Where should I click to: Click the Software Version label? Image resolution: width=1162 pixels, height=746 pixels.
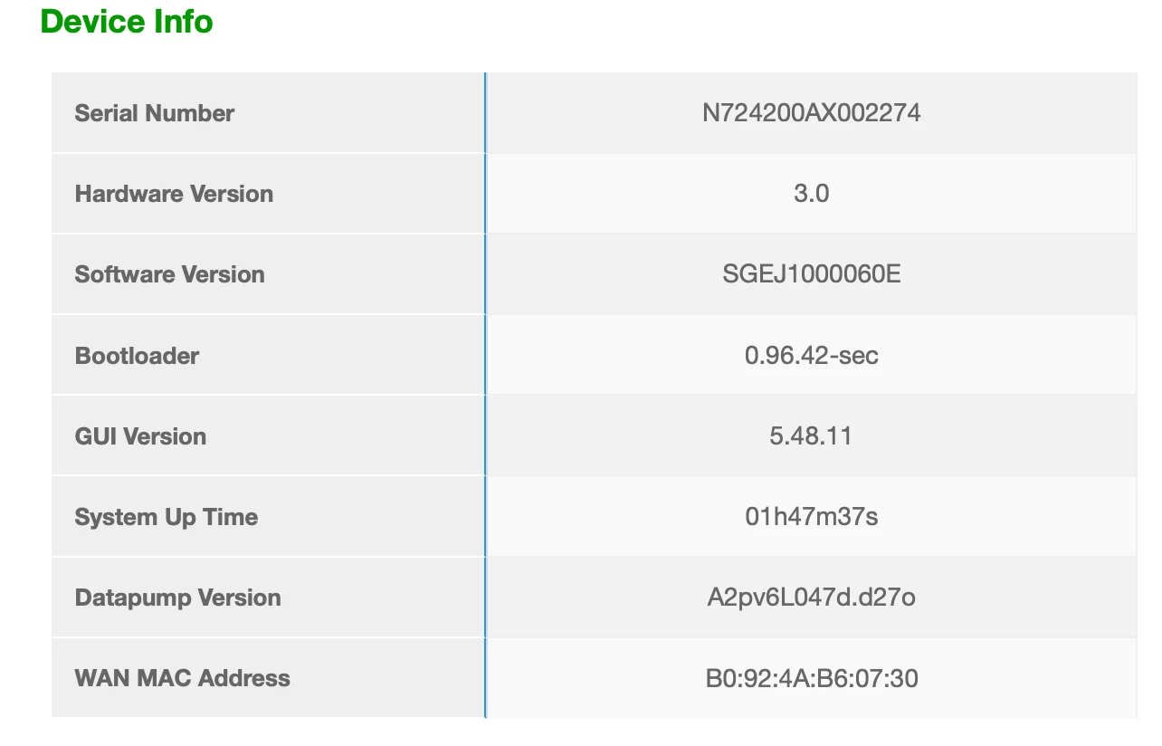(169, 274)
